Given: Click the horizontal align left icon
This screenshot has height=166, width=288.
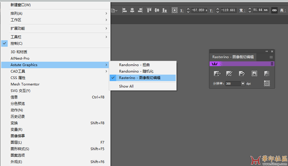Looking at the screenshot, I should pyautogui.click(x=124, y=10).
